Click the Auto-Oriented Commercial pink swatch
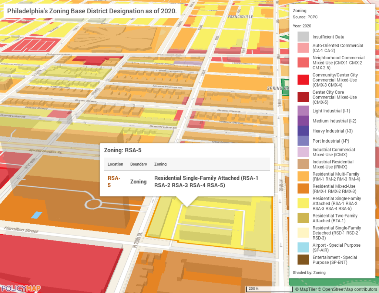The width and height of the screenshot is (379, 293). 303,48
